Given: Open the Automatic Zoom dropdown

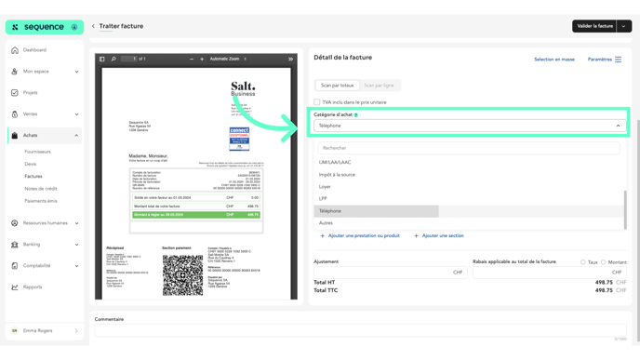Looking at the screenshot, I should (228, 60).
